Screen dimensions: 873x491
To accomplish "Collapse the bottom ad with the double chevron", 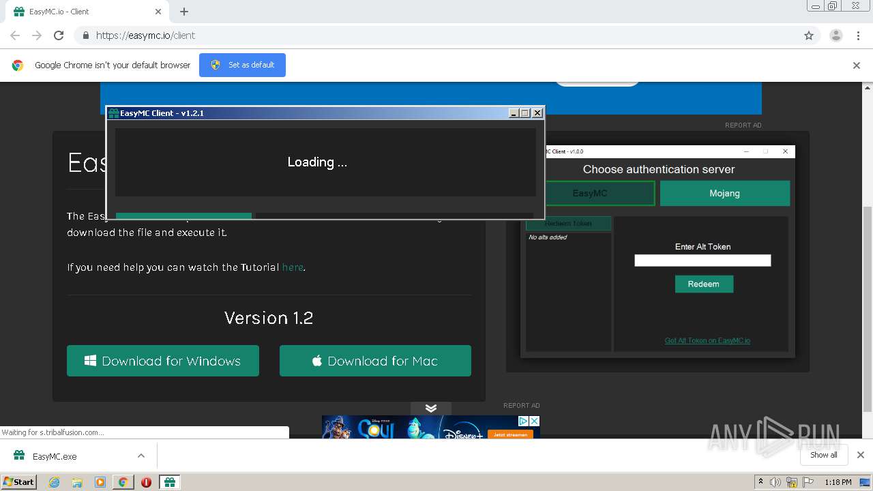I will pyautogui.click(x=431, y=408).
